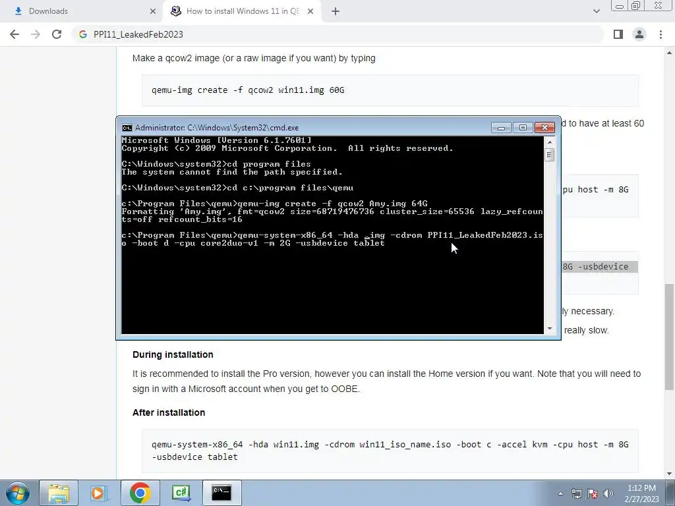This screenshot has height=506, width=675.
Task: Open the C# application in the taskbar
Action: click(181, 493)
